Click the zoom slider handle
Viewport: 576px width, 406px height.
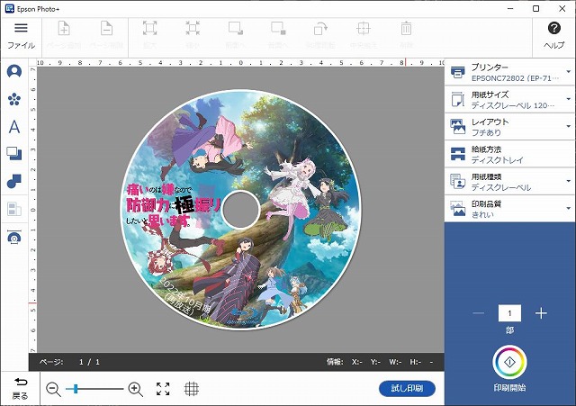(76, 389)
